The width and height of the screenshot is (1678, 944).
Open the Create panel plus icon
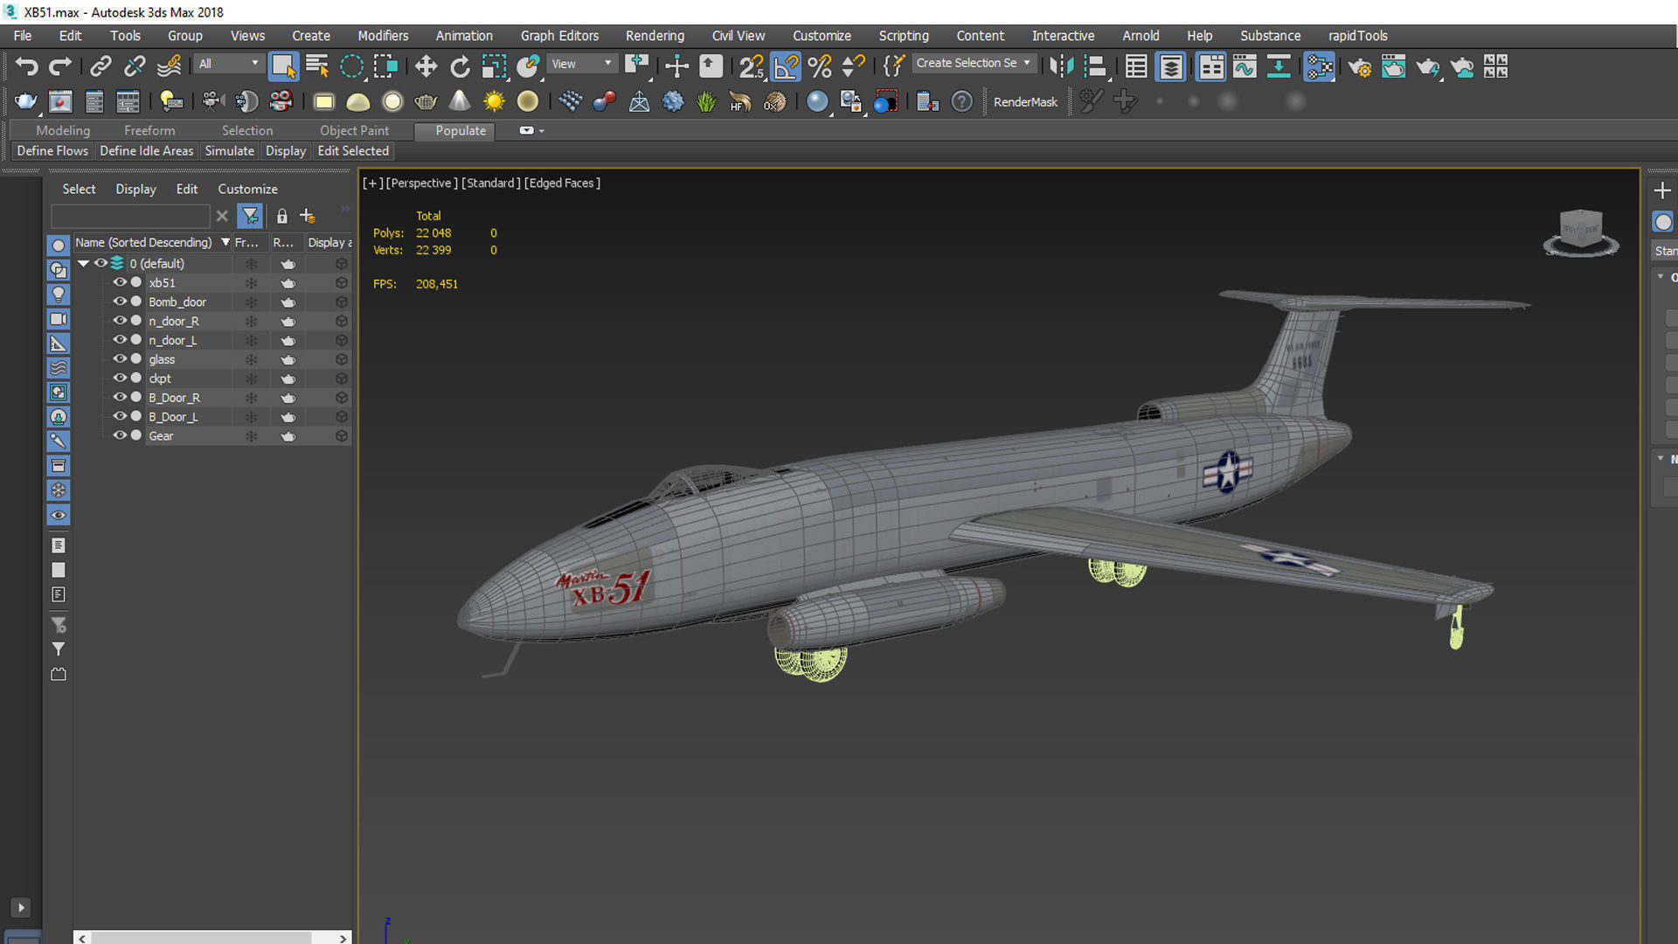coord(1662,191)
